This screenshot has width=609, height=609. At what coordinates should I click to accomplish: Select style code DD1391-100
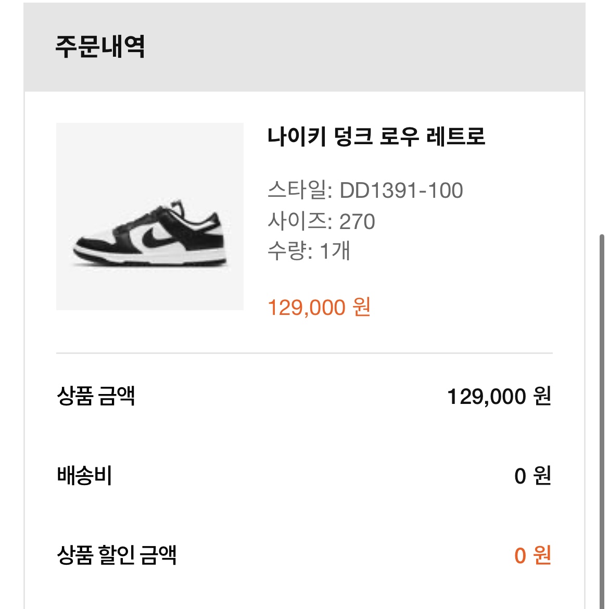tap(401, 191)
